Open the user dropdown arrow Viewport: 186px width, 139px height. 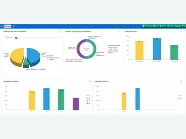pos(185,26)
